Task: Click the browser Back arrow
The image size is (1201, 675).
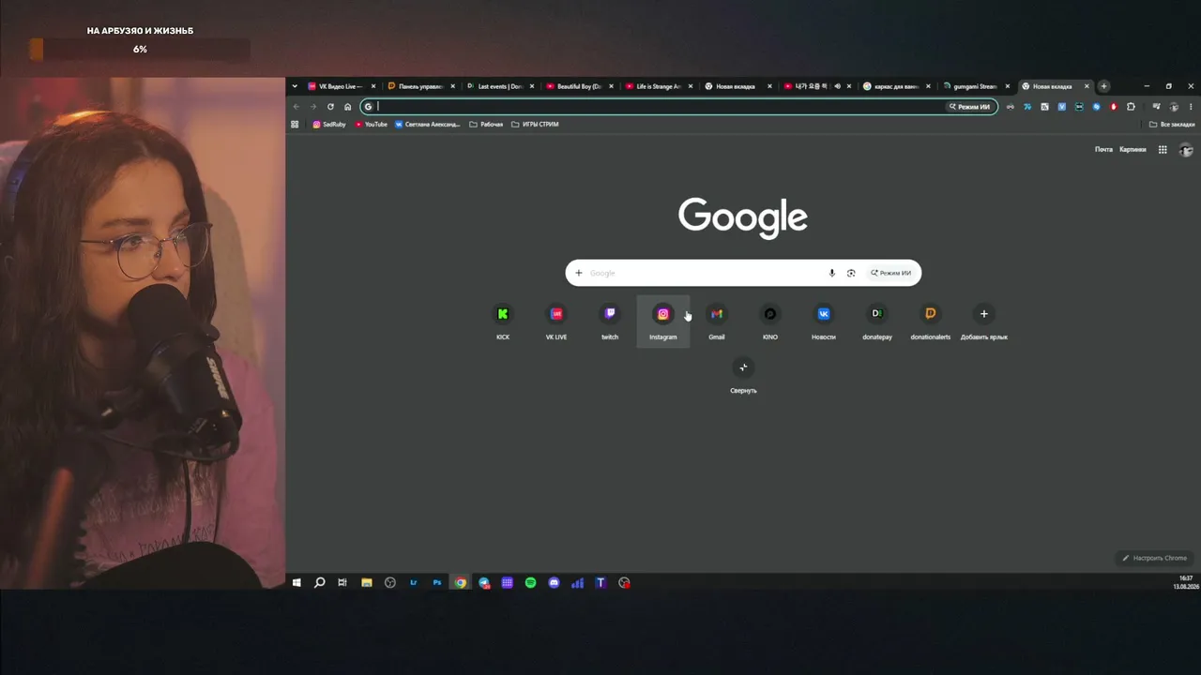Action: coord(296,107)
